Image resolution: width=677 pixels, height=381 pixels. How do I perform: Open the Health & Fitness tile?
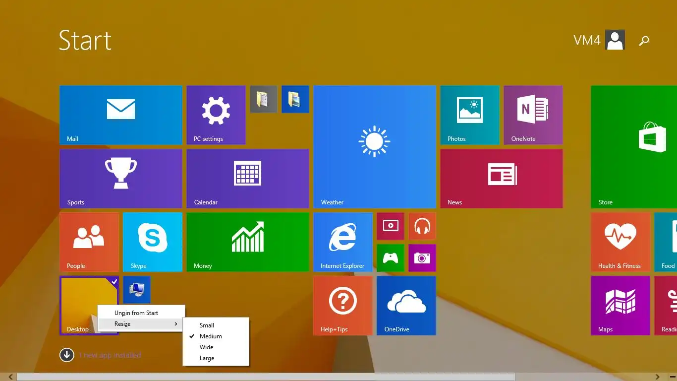621,242
